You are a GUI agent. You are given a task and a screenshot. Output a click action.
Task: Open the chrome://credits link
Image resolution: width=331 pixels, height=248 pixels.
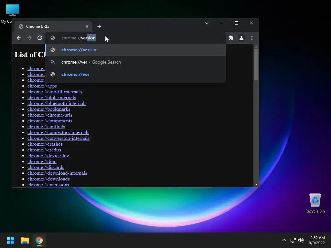click(x=44, y=150)
